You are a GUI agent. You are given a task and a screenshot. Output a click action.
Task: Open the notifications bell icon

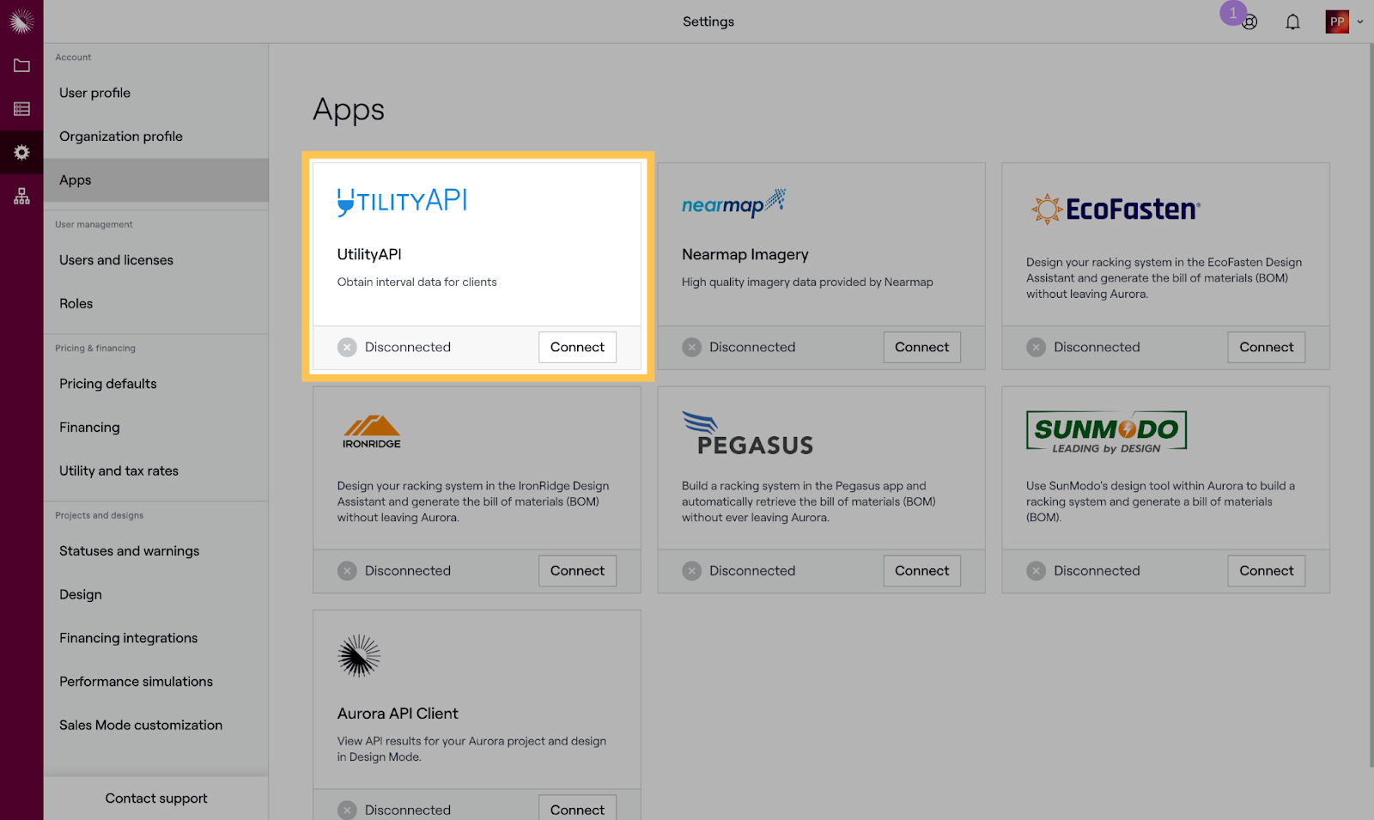point(1292,22)
